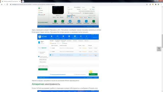The image size is (163, 92).
Task: Click the iPhone device thumbnail in left panel
Action: pyautogui.click(x=39, y=42)
